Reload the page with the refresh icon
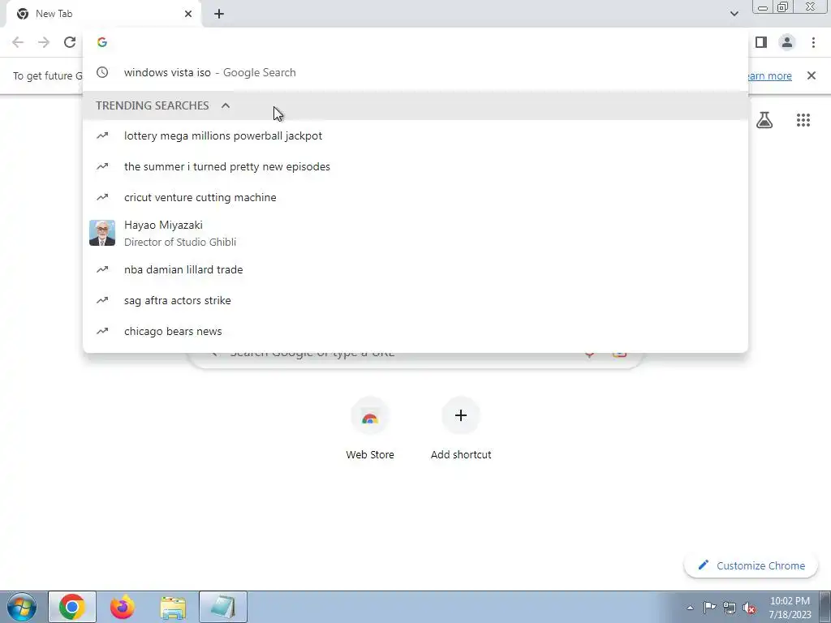 (70, 42)
